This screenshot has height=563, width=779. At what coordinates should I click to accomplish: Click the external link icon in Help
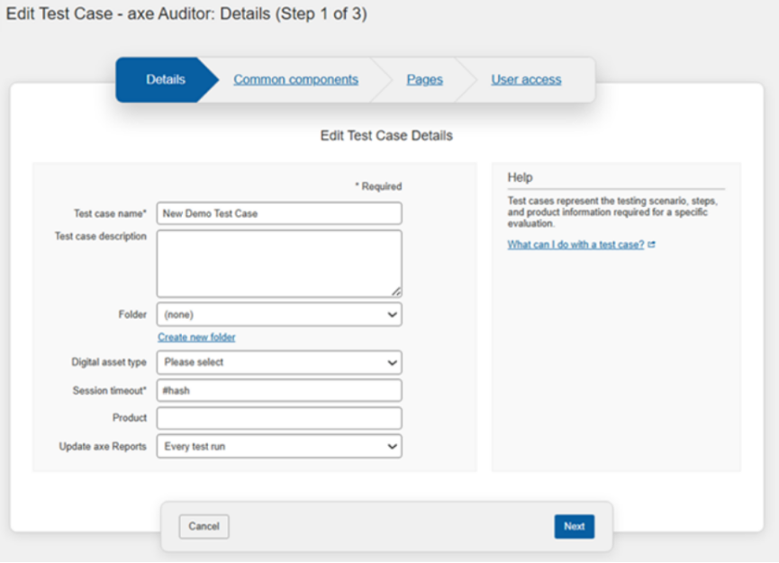coord(652,244)
